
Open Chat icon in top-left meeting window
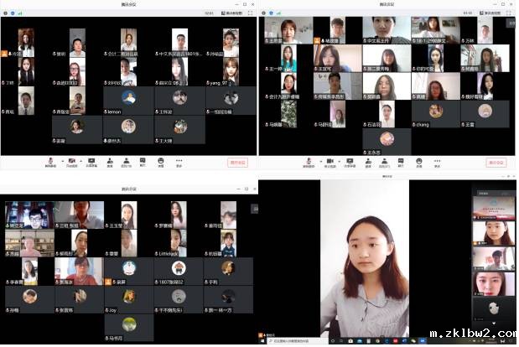(x=143, y=161)
